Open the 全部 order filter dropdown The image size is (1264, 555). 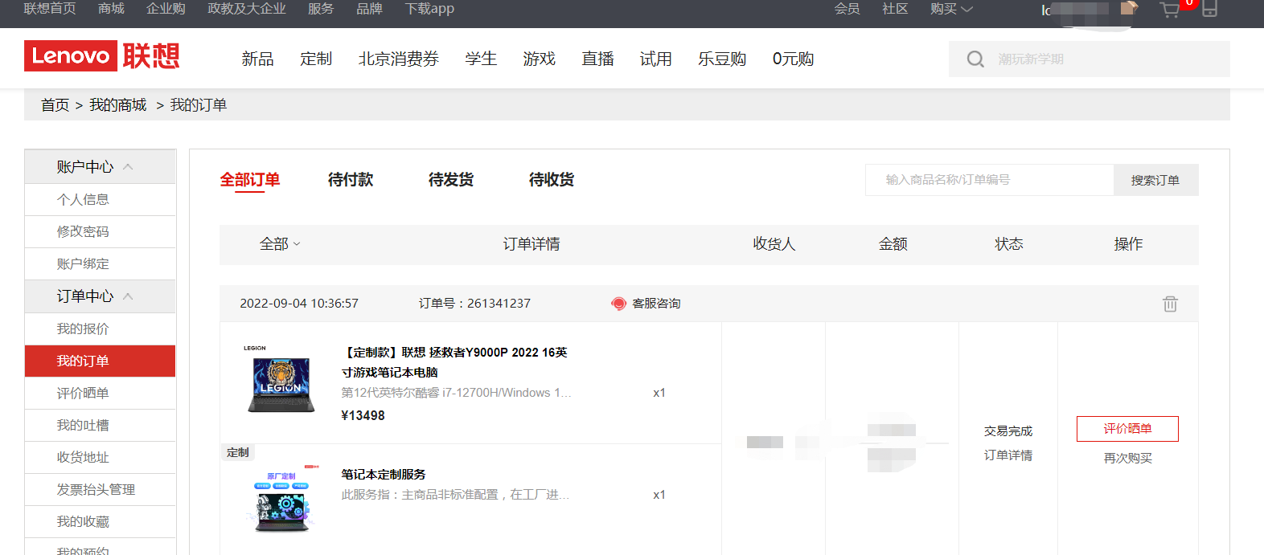point(280,244)
